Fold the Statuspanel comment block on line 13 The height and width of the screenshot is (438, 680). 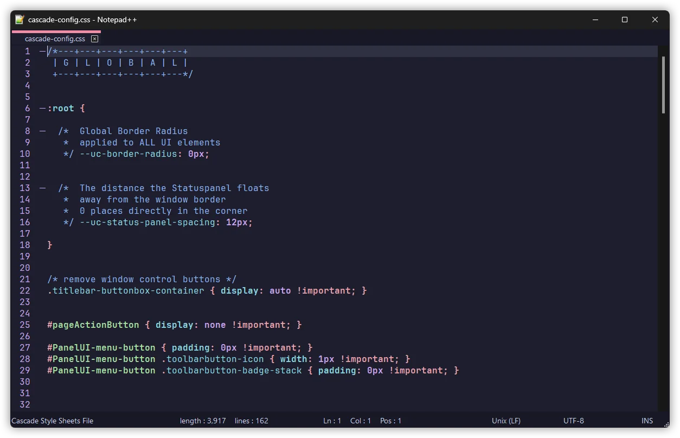pyautogui.click(x=42, y=188)
